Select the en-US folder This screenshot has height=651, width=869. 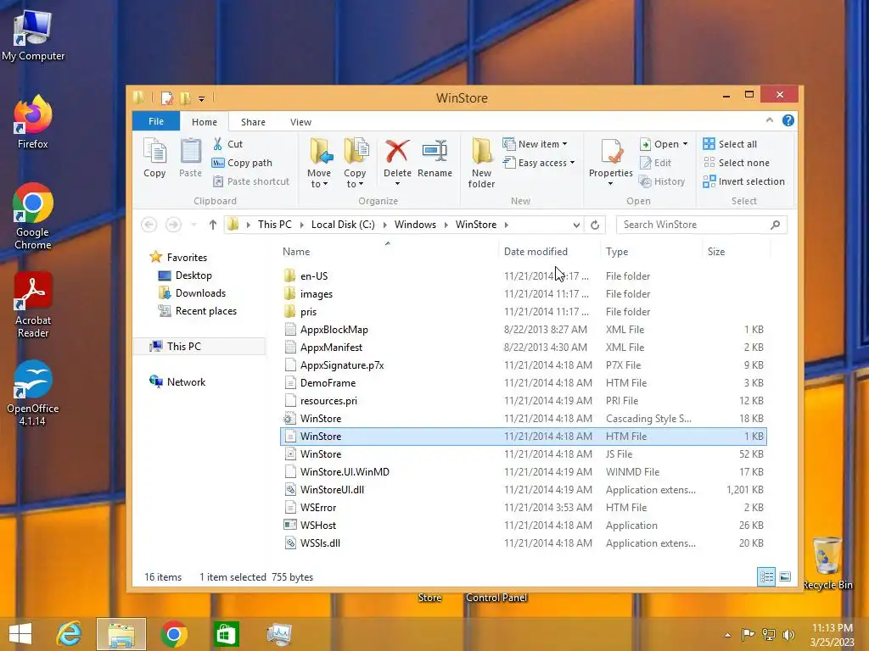tap(314, 275)
